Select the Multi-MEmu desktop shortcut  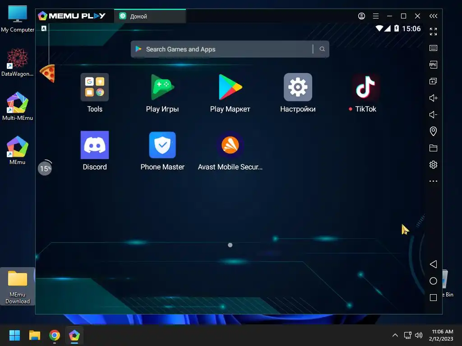point(18,106)
